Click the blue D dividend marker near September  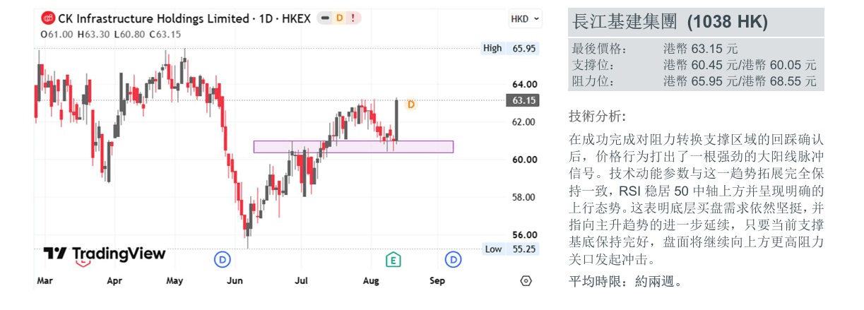pyautogui.click(x=453, y=260)
